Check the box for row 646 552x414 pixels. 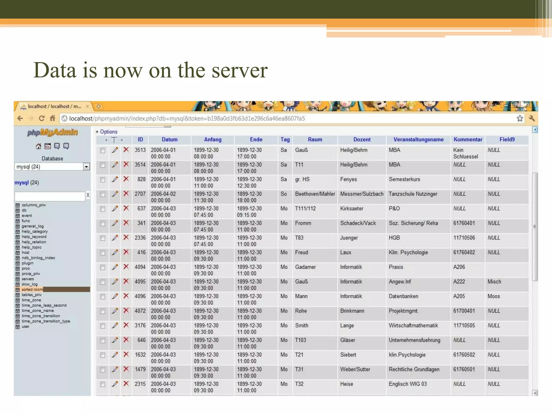(x=102, y=340)
